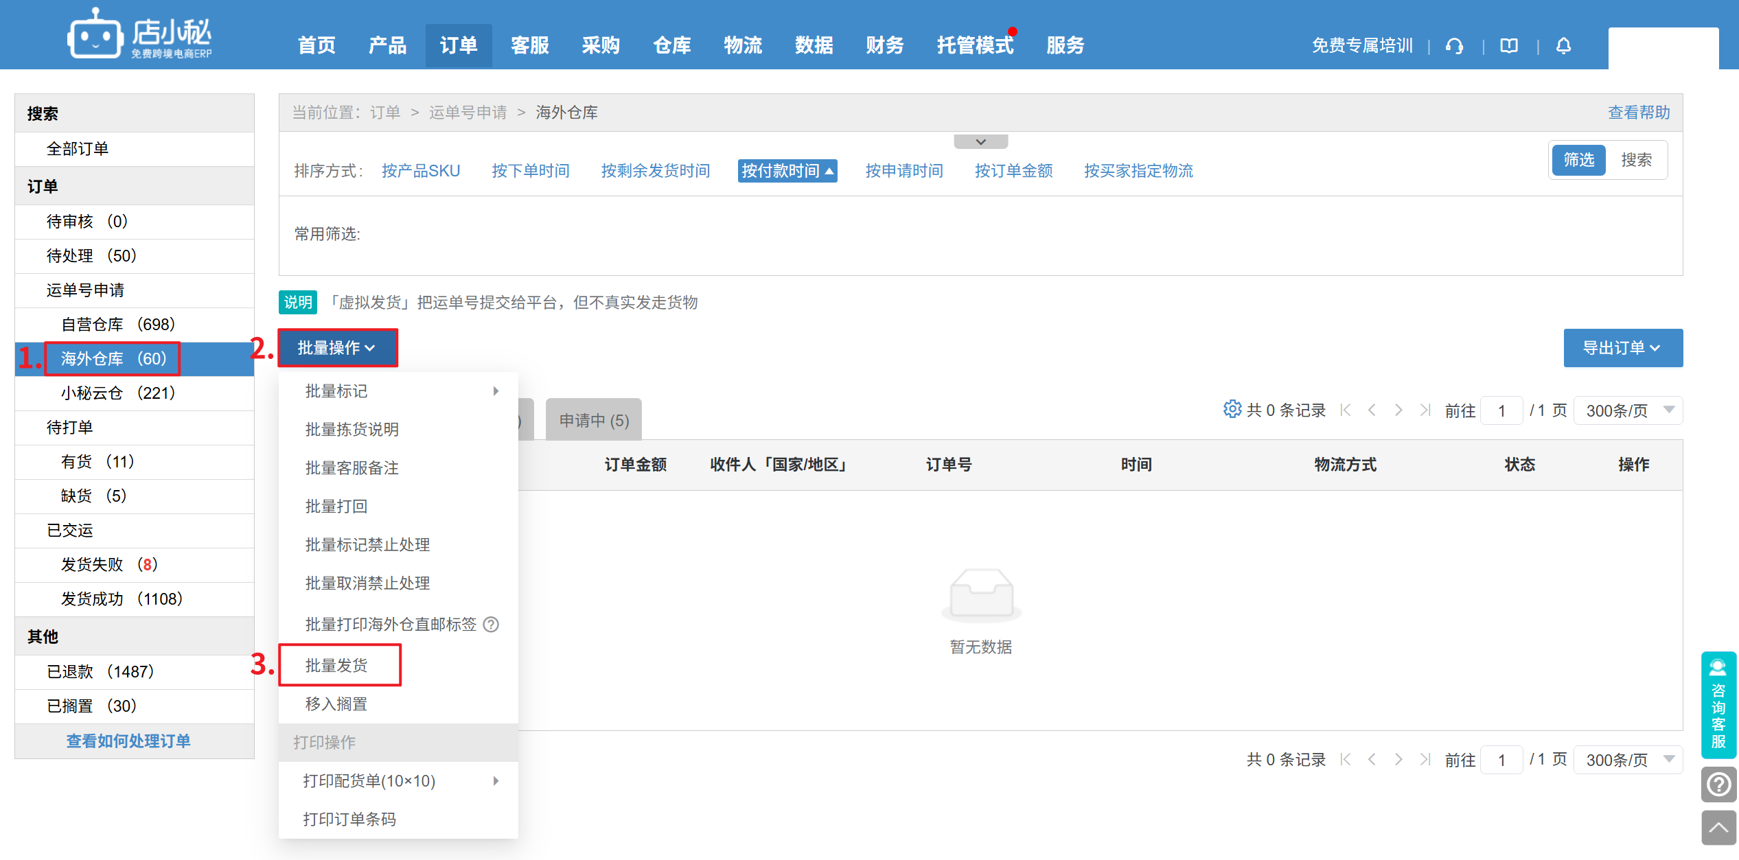
Task: Expand the 导出订单 dropdown
Action: tap(1622, 348)
